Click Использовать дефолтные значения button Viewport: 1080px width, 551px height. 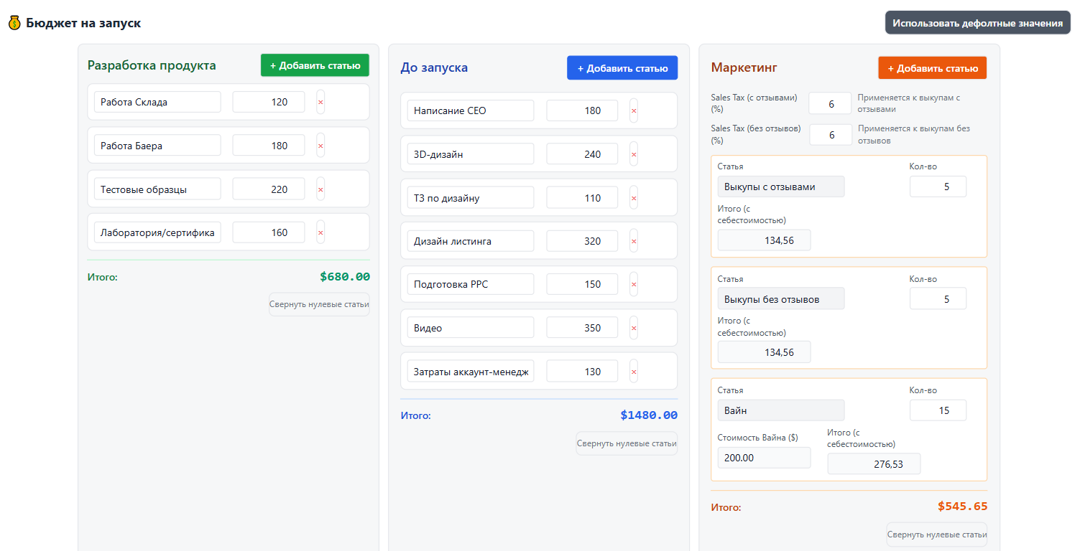tap(977, 23)
